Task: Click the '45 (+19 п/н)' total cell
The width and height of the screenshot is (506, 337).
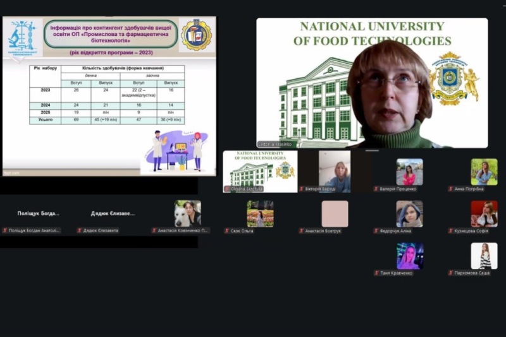Action: (106, 120)
